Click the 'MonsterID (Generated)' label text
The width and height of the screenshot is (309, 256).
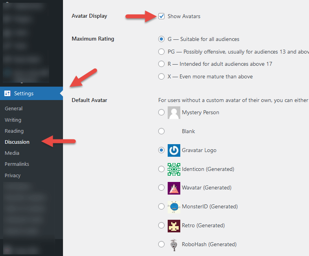(x=210, y=206)
